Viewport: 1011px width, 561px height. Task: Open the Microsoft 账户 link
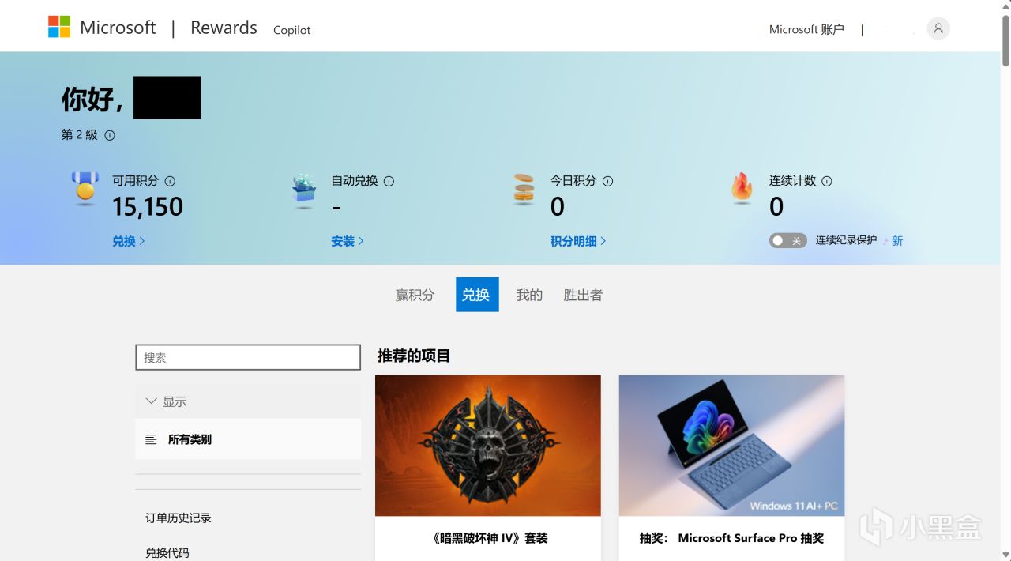pyautogui.click(x=806, y=29)
